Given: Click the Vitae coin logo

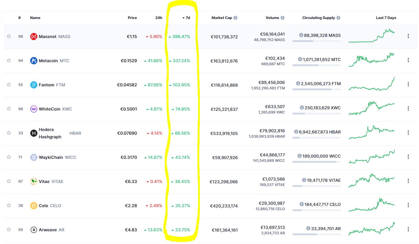Looking at the screenshot, I should [x=34, y=181].
